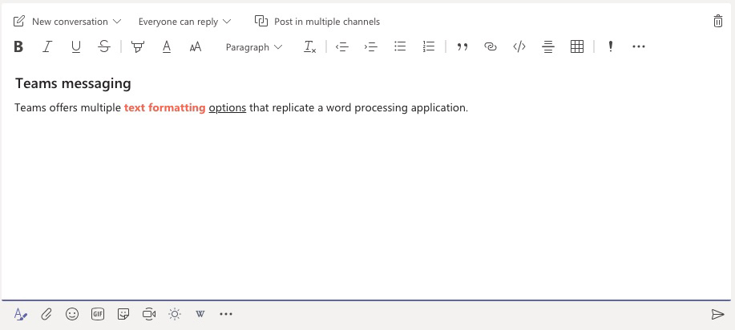Insert bulleted list
This screenshot has height=330, width=735.
tap(400, 46)
